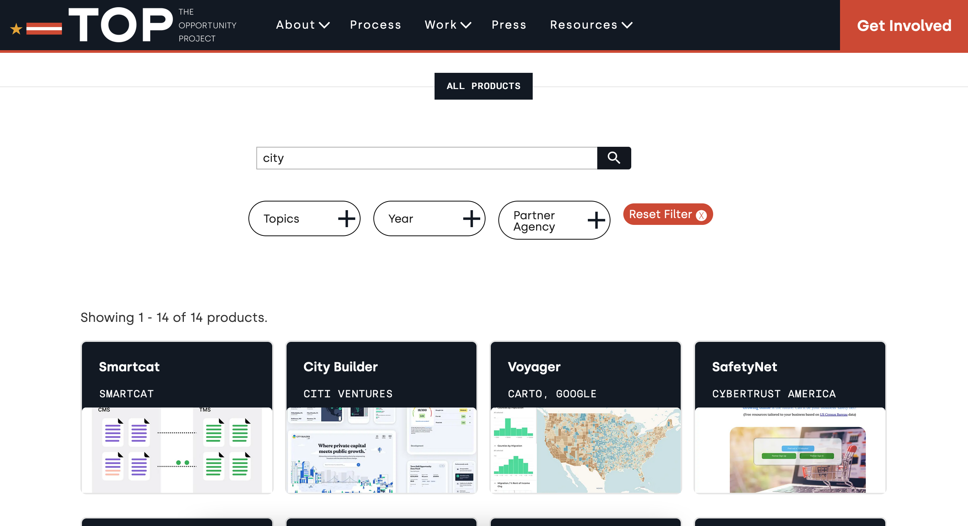This screenshot has height=526, width=968.
Task: Click the magnifying glass search button
Action: pos(614,158)
